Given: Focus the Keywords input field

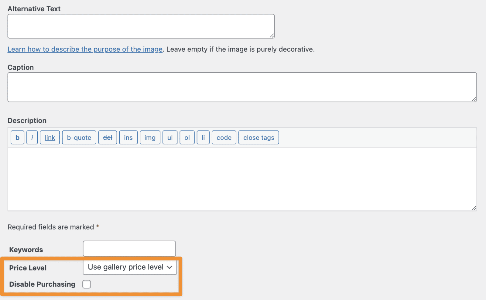Looking at the screenshot, I should tap(129, 249).
